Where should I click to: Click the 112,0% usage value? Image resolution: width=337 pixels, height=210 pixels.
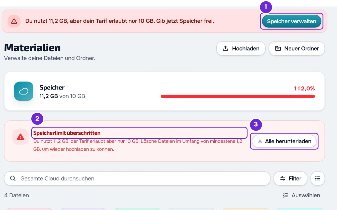coord(304,88)
